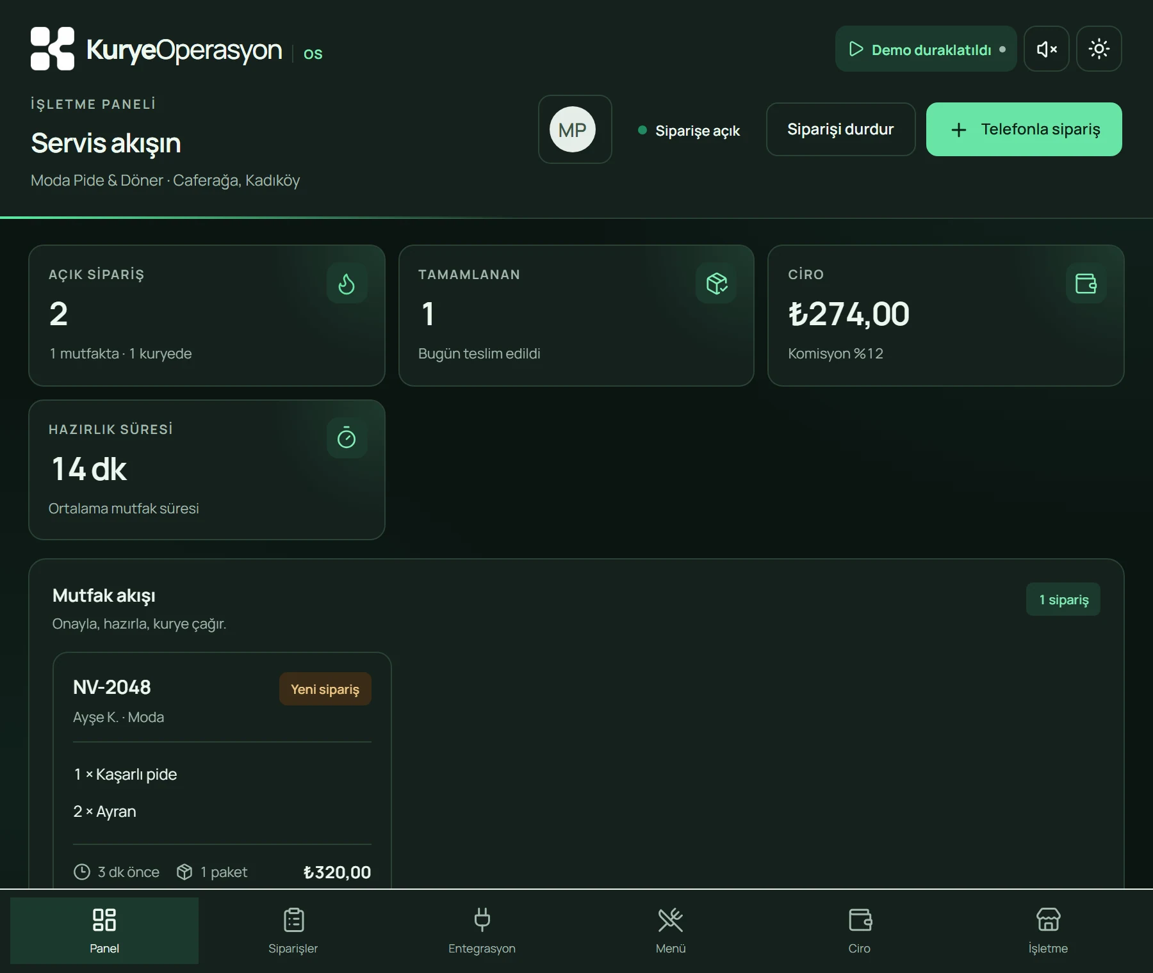Viewport: 1153px width, 973px height.
Task: Click the stopwatch icon on Hazırlık Süresi
Action: [x=347, y=438]
